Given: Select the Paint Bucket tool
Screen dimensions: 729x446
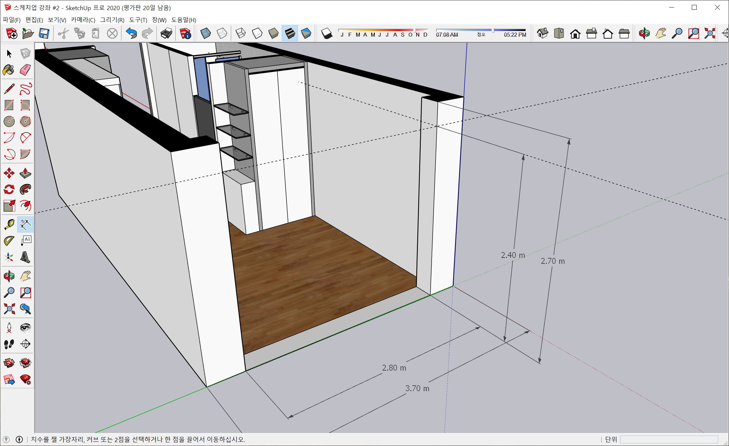Looking at the screenshot, I should click(8, 70).
